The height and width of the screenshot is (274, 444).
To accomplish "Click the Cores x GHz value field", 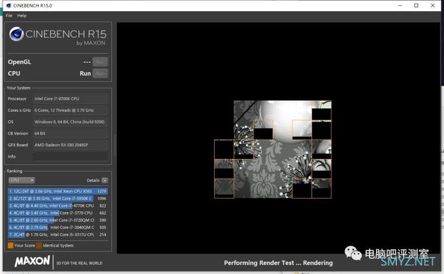I will point(71,111).
